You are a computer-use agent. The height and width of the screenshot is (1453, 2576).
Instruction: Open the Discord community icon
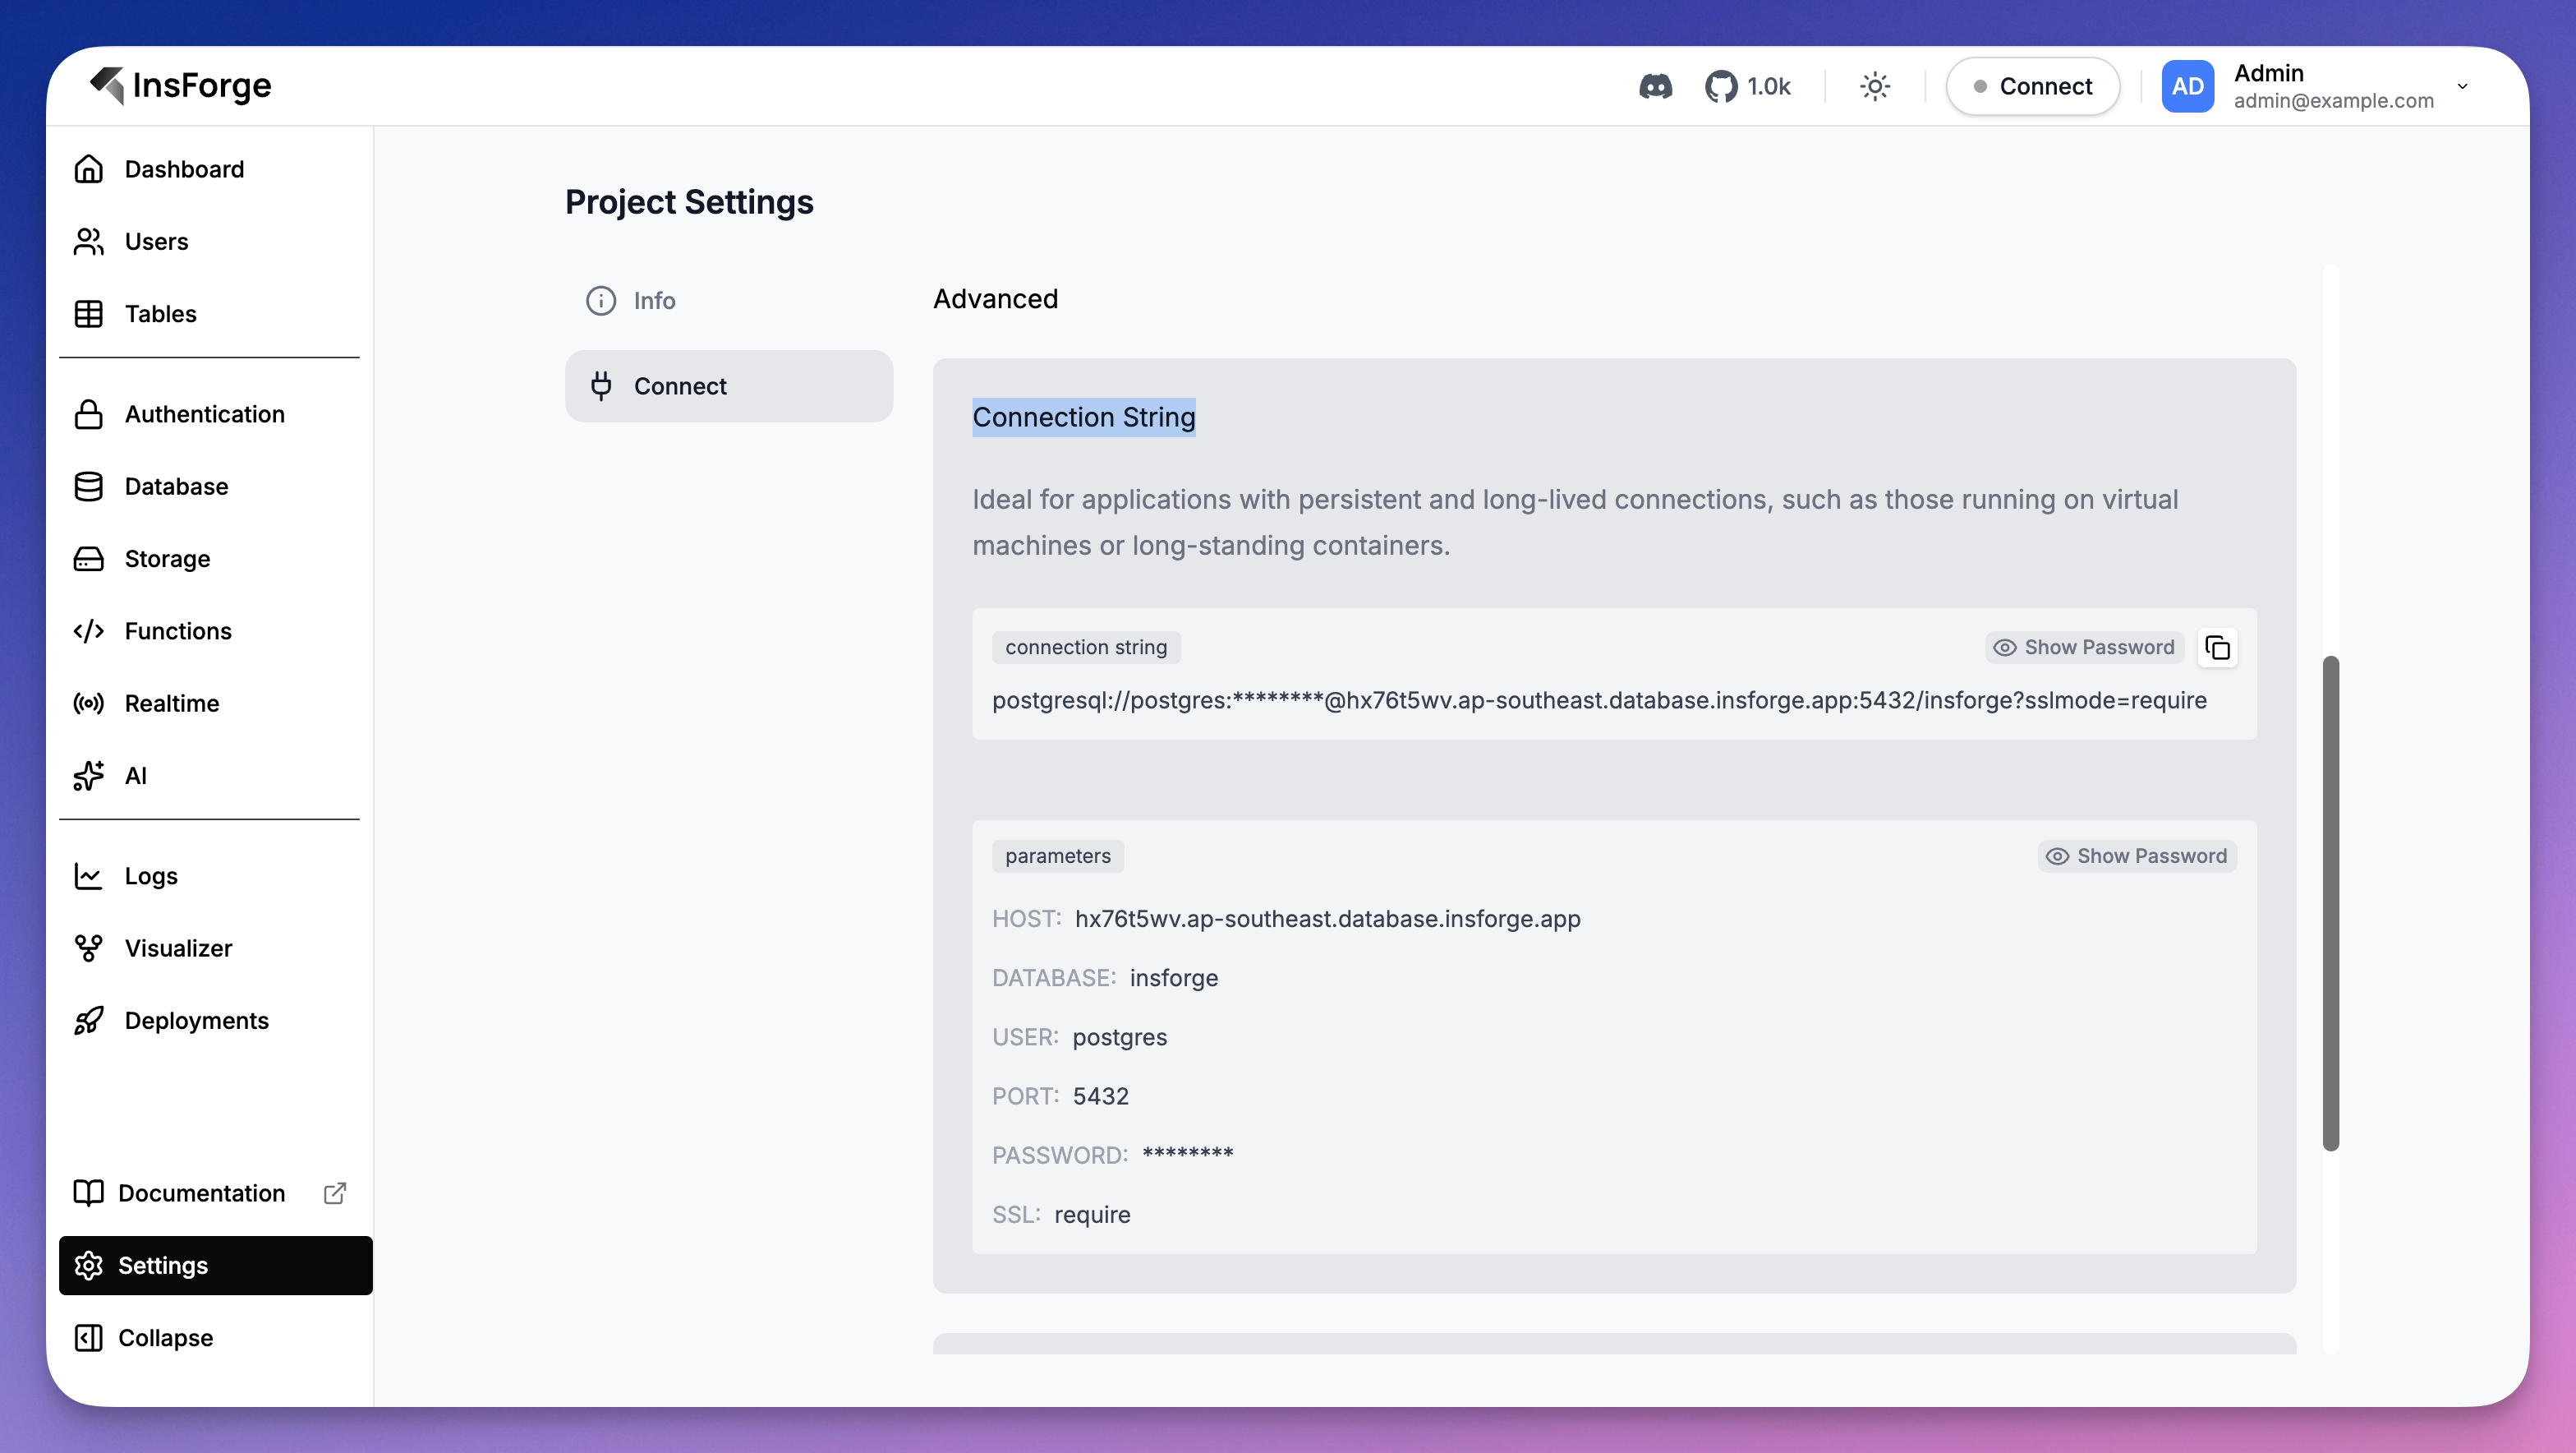[x=1655, y=86]
